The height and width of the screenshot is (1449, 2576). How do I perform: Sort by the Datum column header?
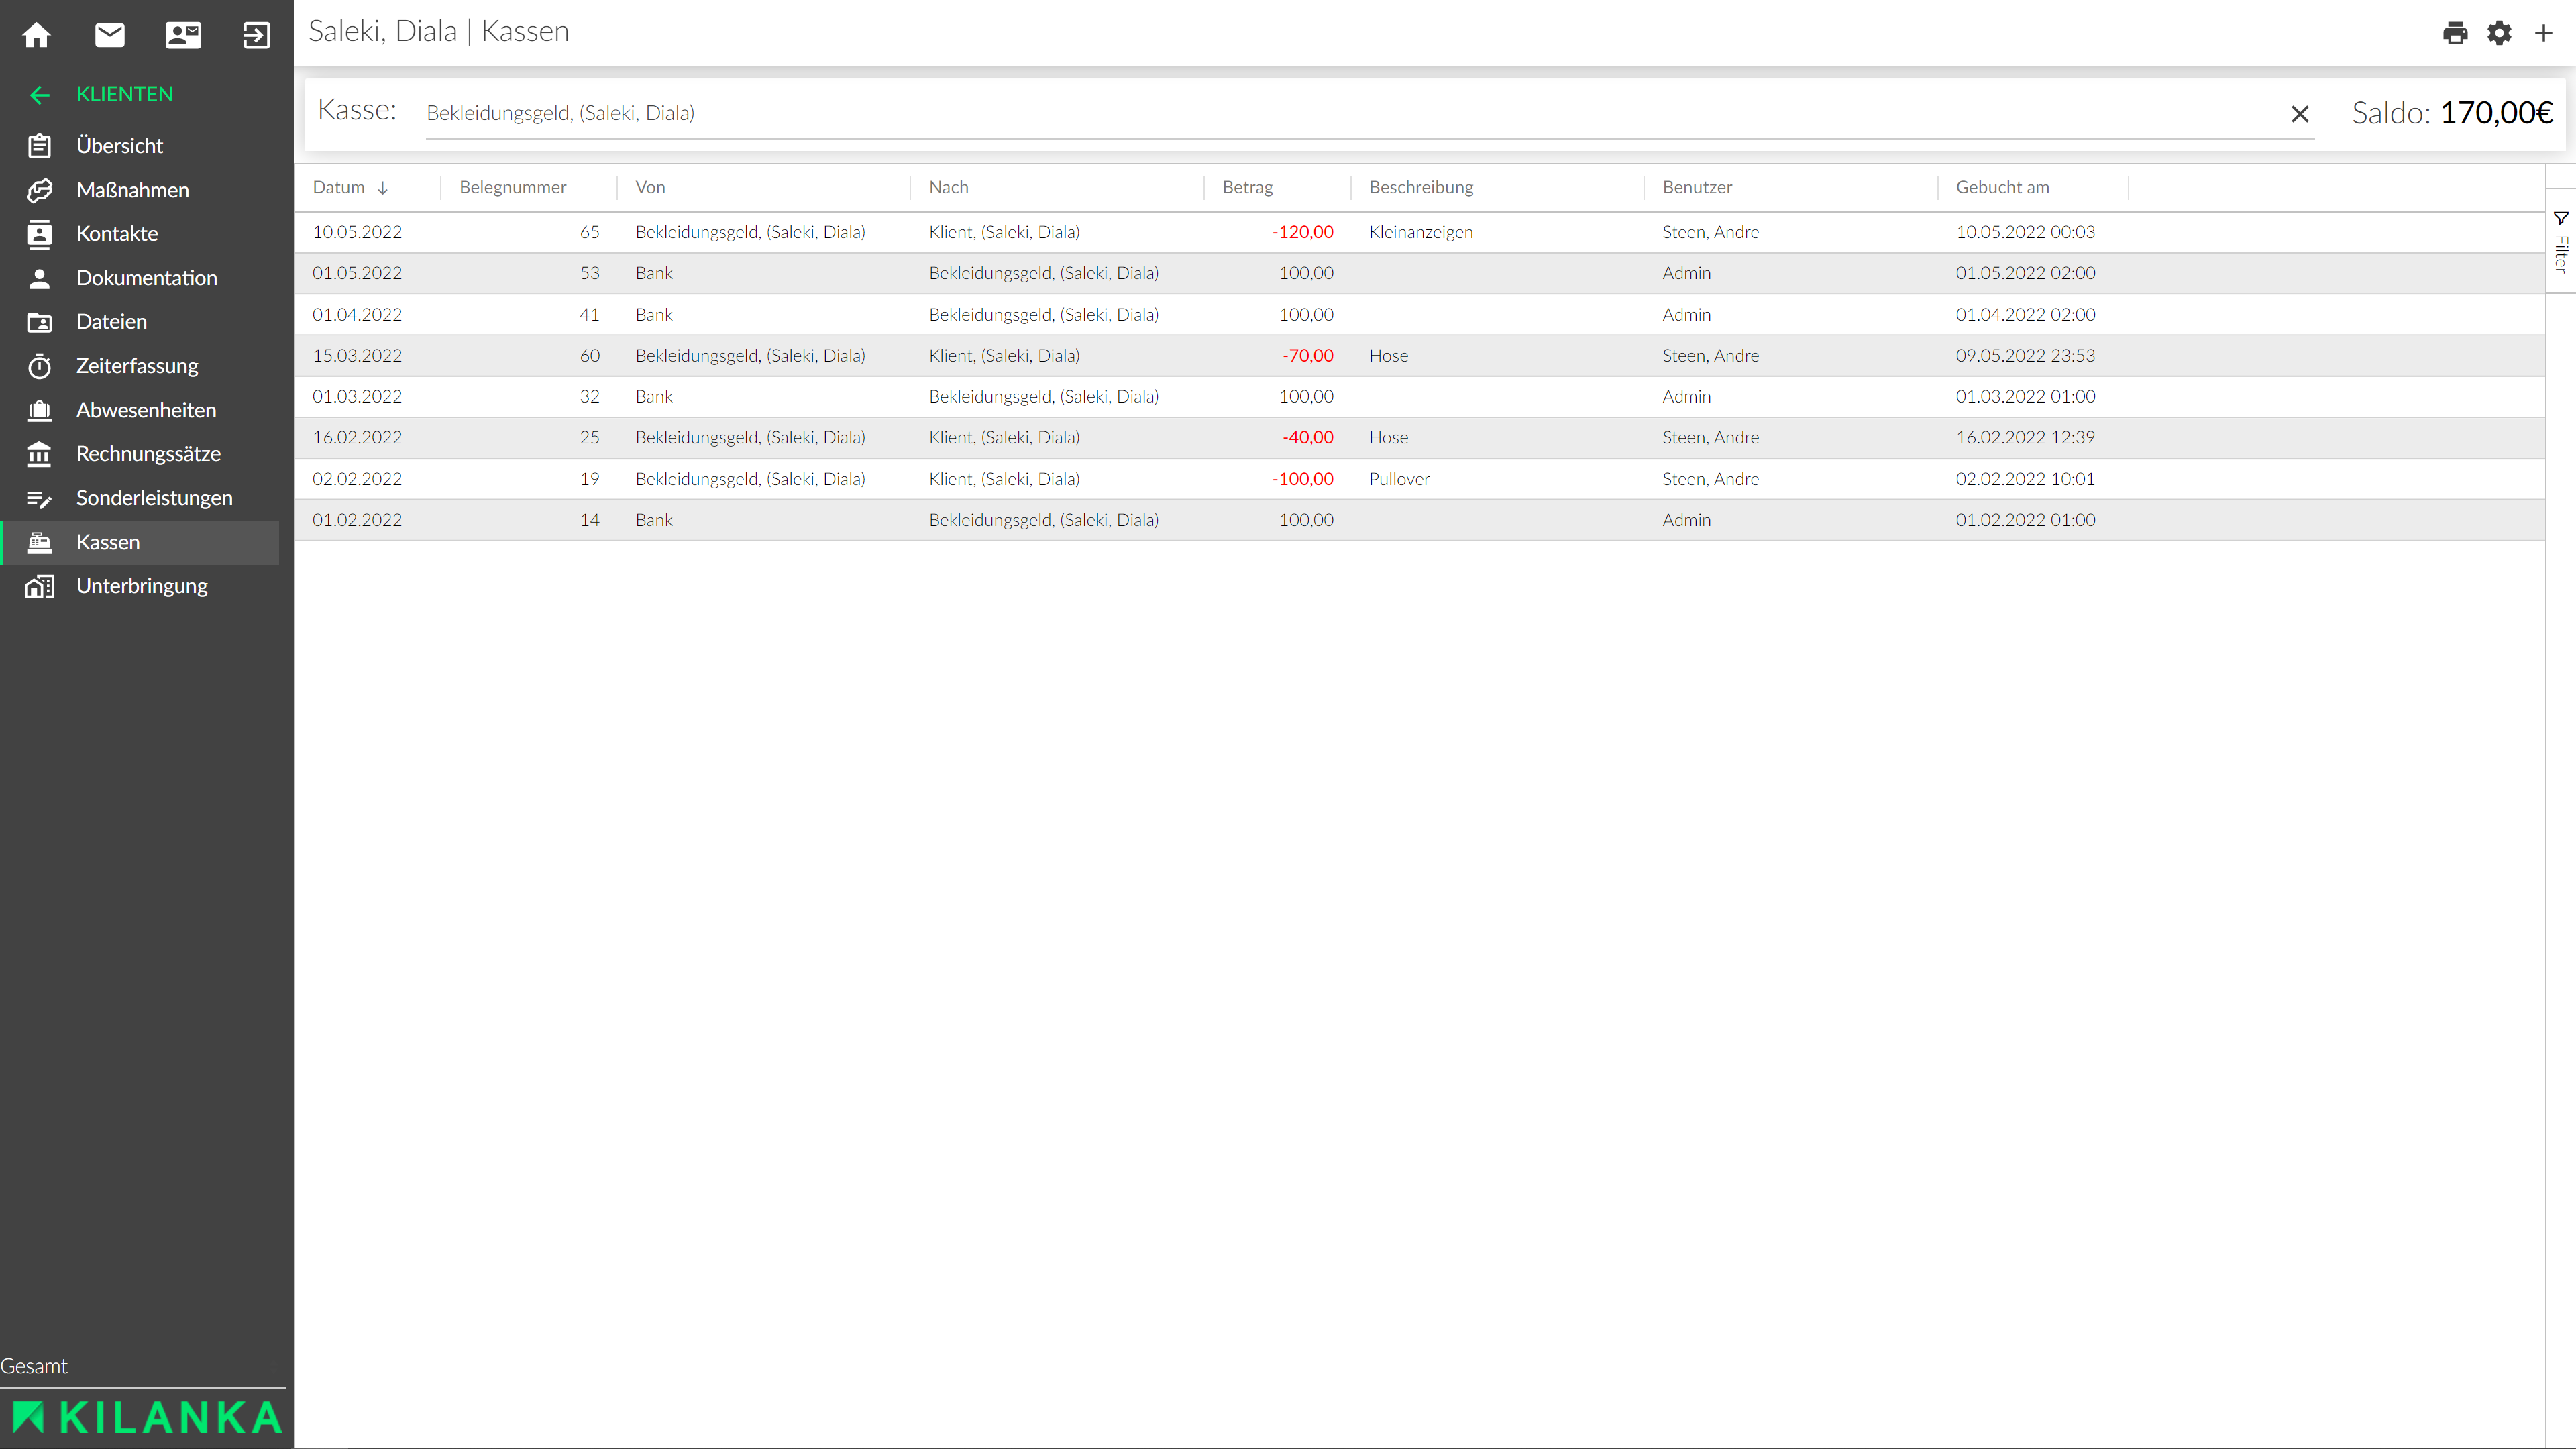(339, 187)
